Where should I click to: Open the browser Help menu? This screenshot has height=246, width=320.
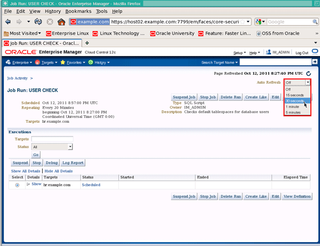117,11
